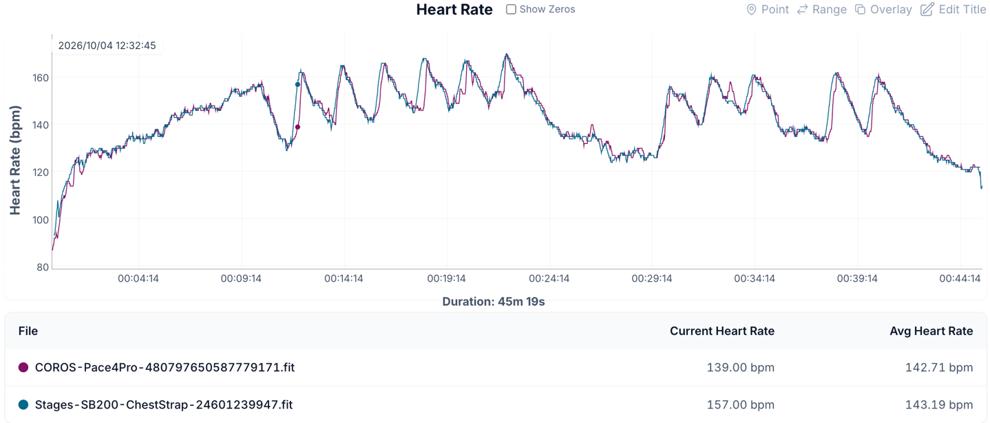
Task: Sort by Current Heart Rate column header
Action: pos(722,331)
